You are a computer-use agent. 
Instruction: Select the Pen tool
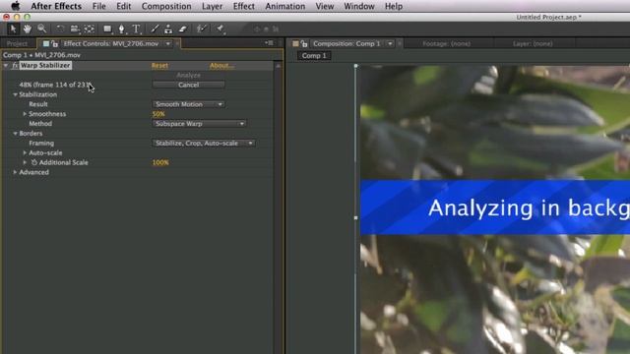[x=121, y=29]
